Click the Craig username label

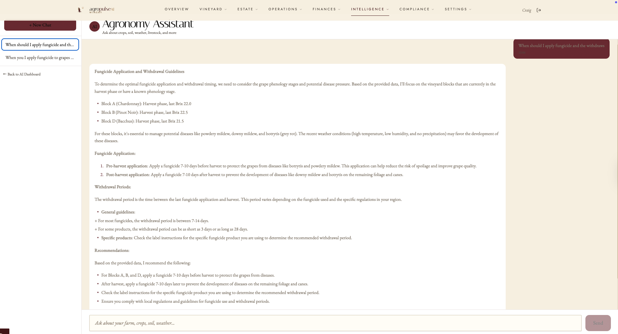pyautogui.click(x=527, y=10)
